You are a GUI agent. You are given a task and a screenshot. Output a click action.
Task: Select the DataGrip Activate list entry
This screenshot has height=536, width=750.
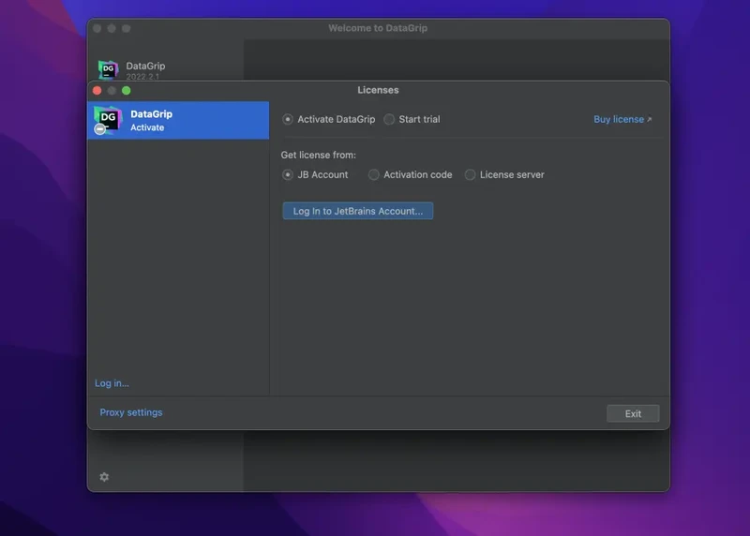178,121
